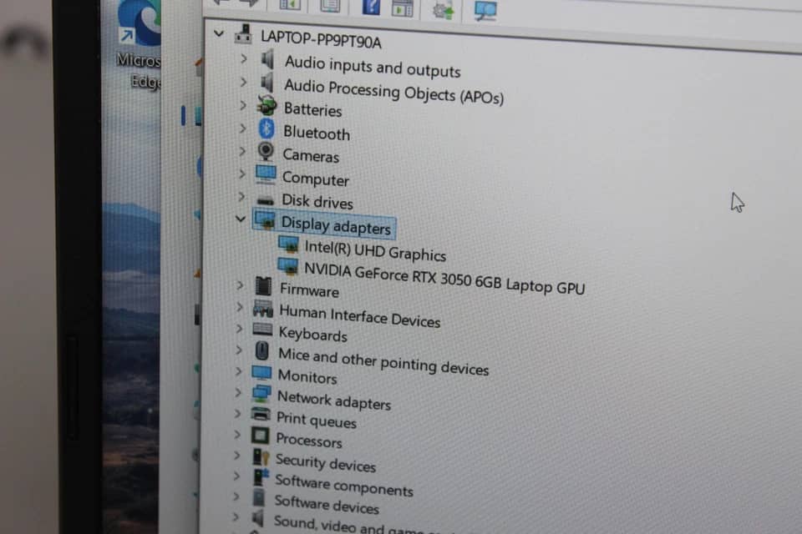Click the Keyboards category icon
802x534 pixels.
[262, 329]
